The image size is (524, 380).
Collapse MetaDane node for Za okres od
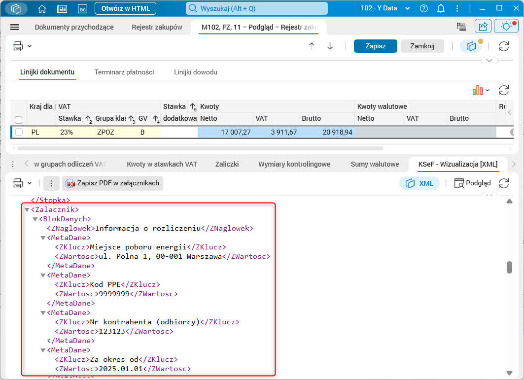[43, 350]
